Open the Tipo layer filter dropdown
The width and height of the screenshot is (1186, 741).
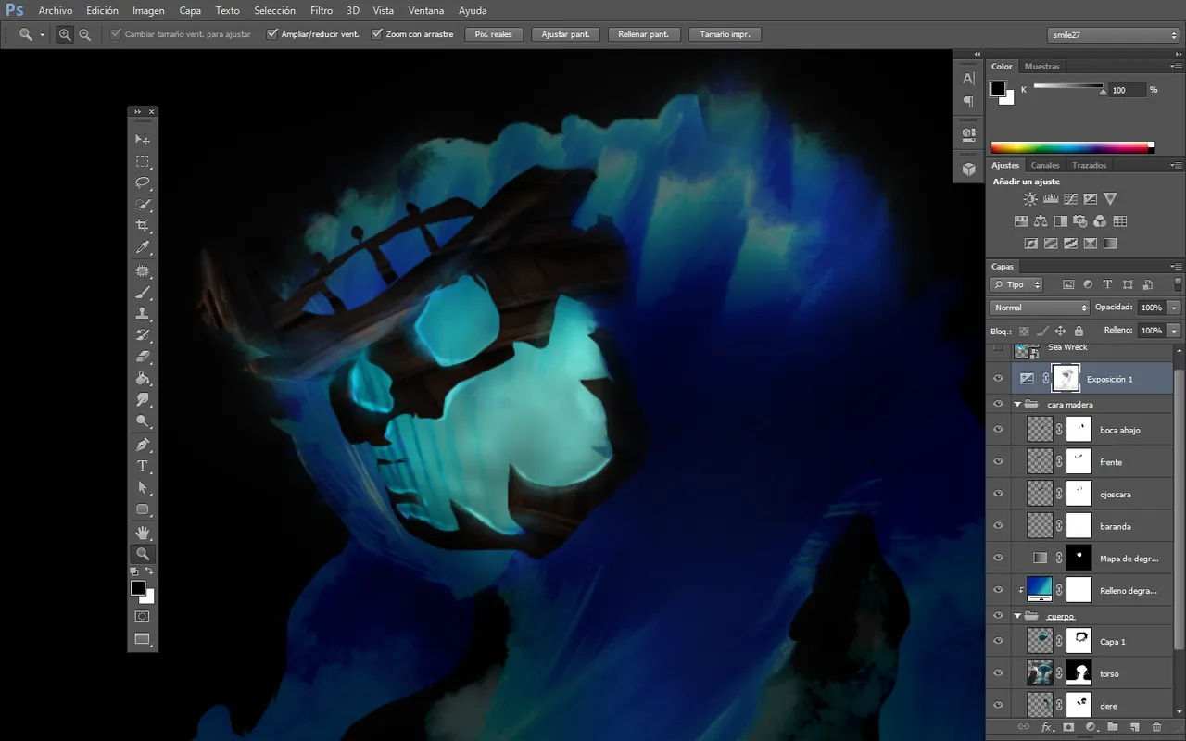coord(1016,284)
